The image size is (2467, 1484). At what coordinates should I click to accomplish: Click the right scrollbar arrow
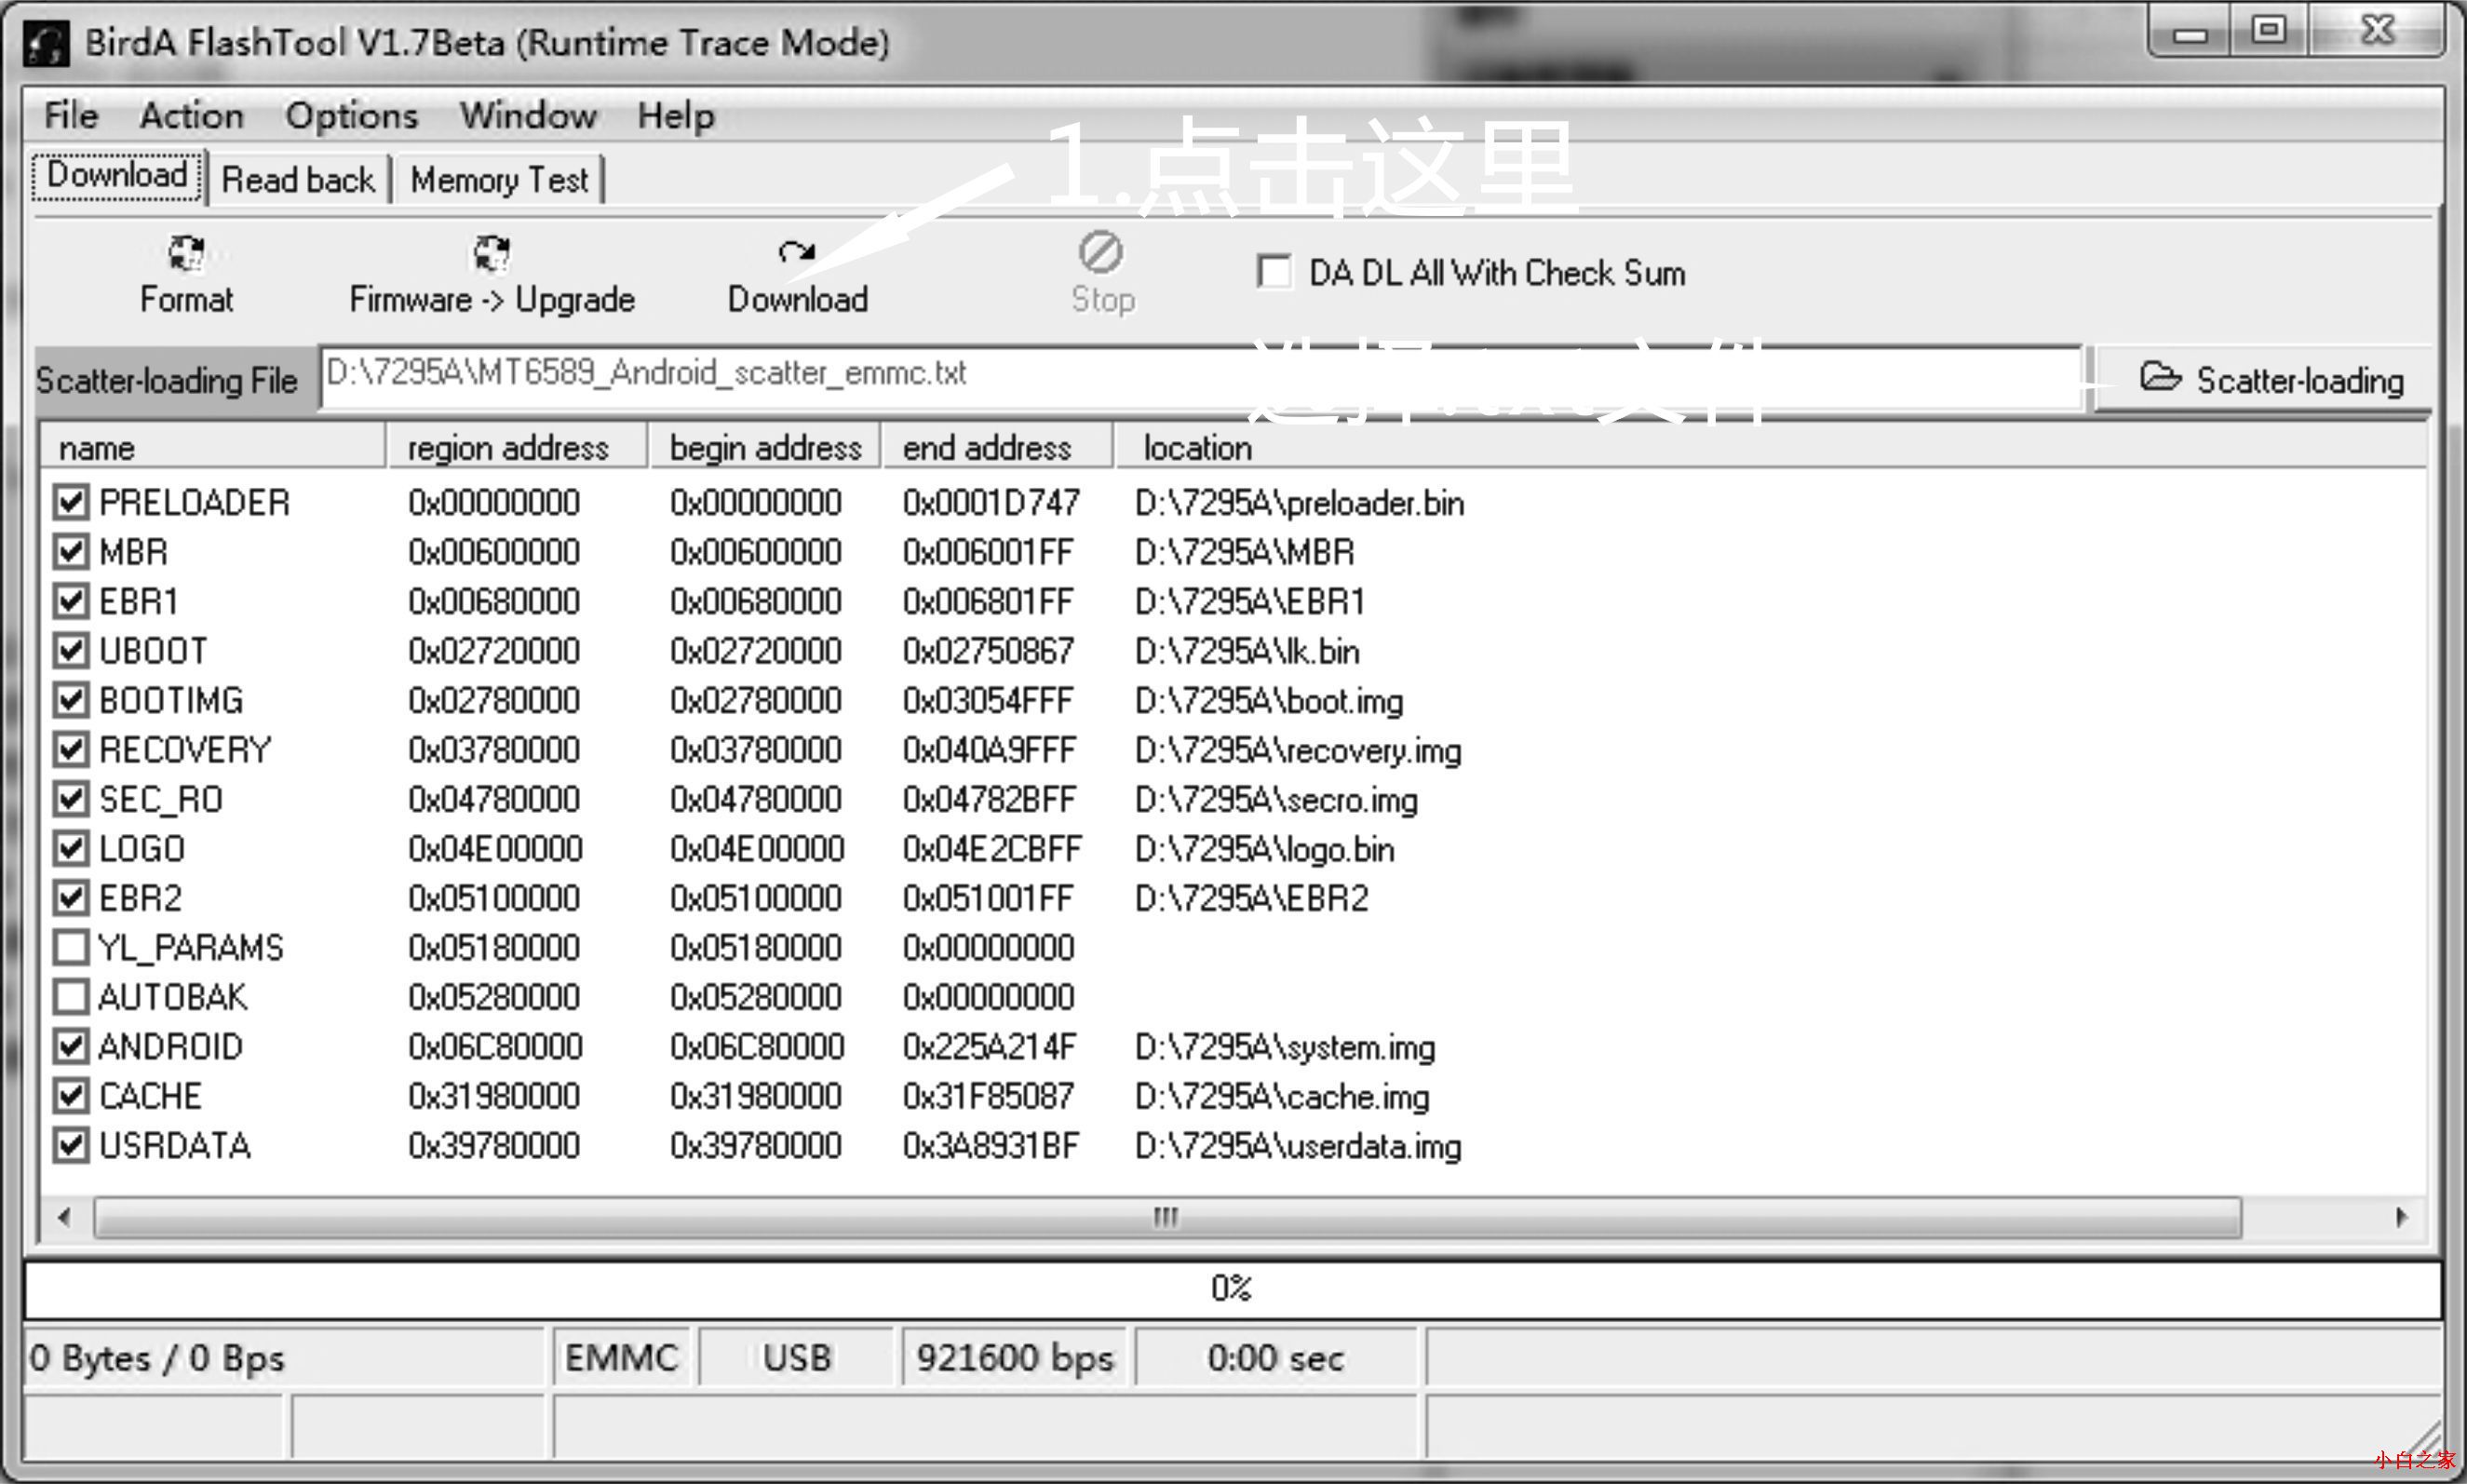(2402, 1218)
